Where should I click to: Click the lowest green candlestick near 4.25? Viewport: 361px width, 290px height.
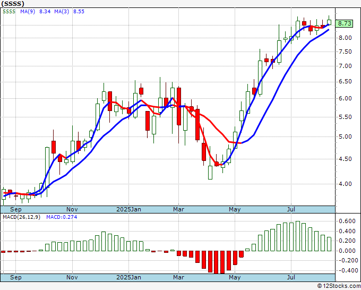(210, 173)
